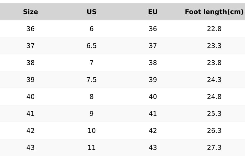Click the 27.3 foot length cell
This screenshot has height=156, width=245.
214,148
